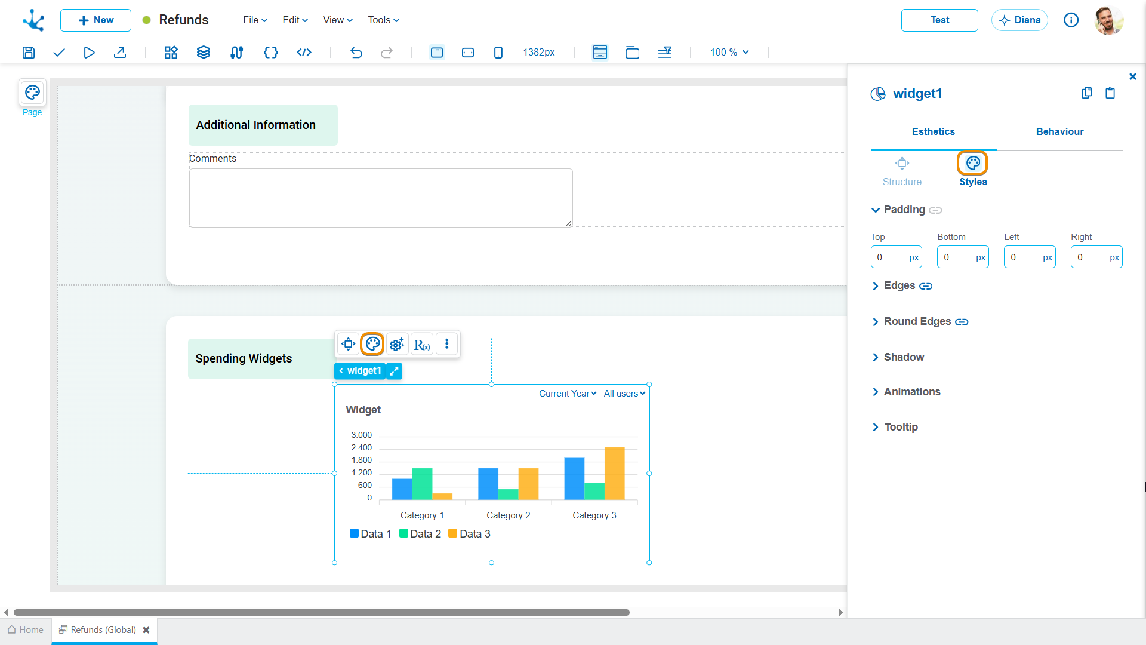This screenshot has width=1146, height=645.
Task: Toggle the Edges link icon
Action: click(926, 286)
